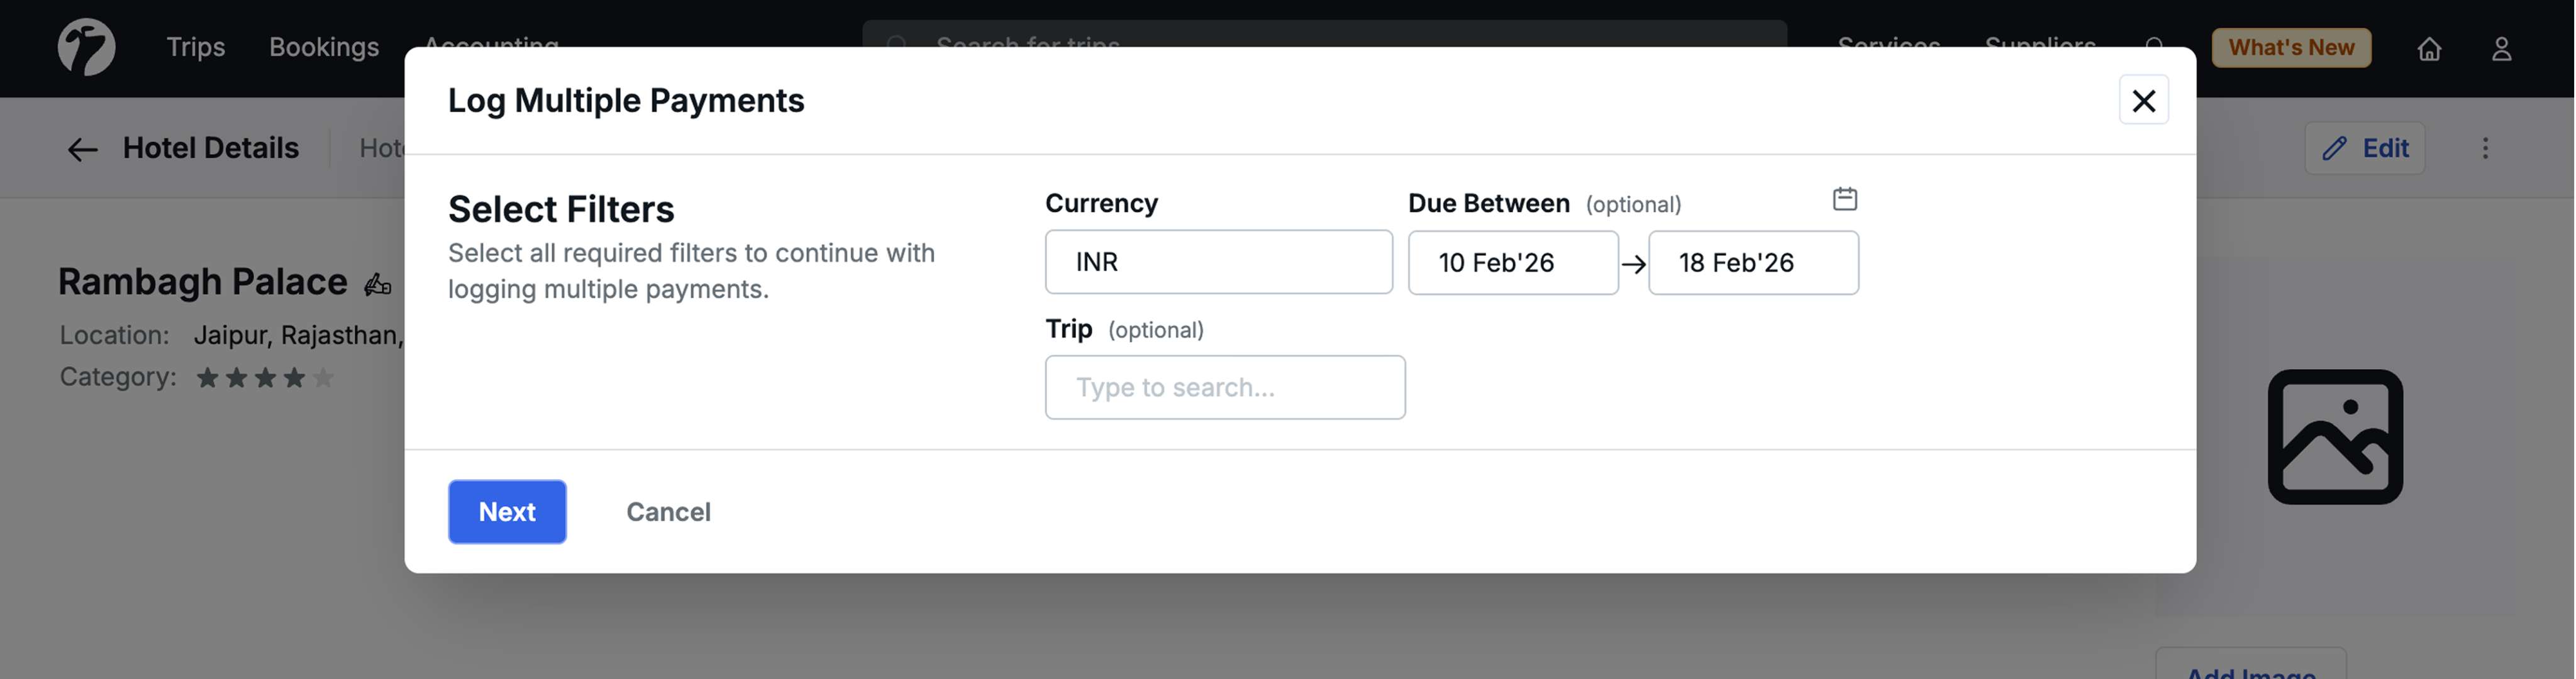Close the Log Multiple Payments dialog
Screen dimensions: 2576x679
click(x=2143, y=100)
